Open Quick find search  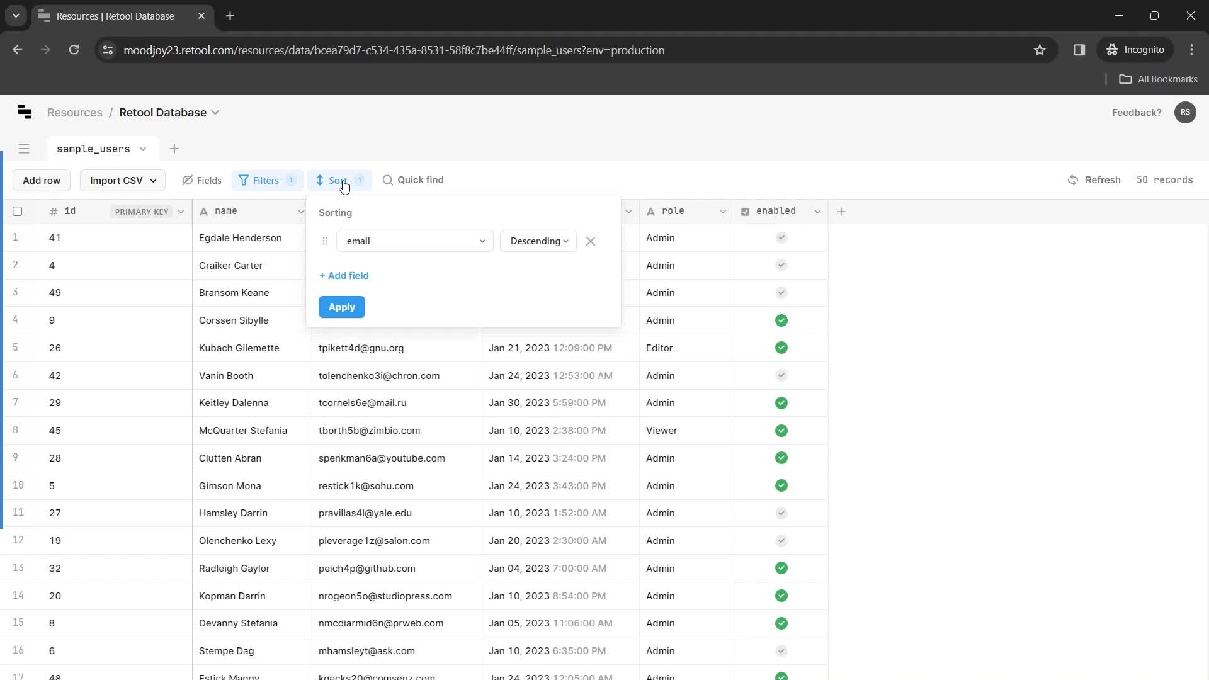coord(413,180)
